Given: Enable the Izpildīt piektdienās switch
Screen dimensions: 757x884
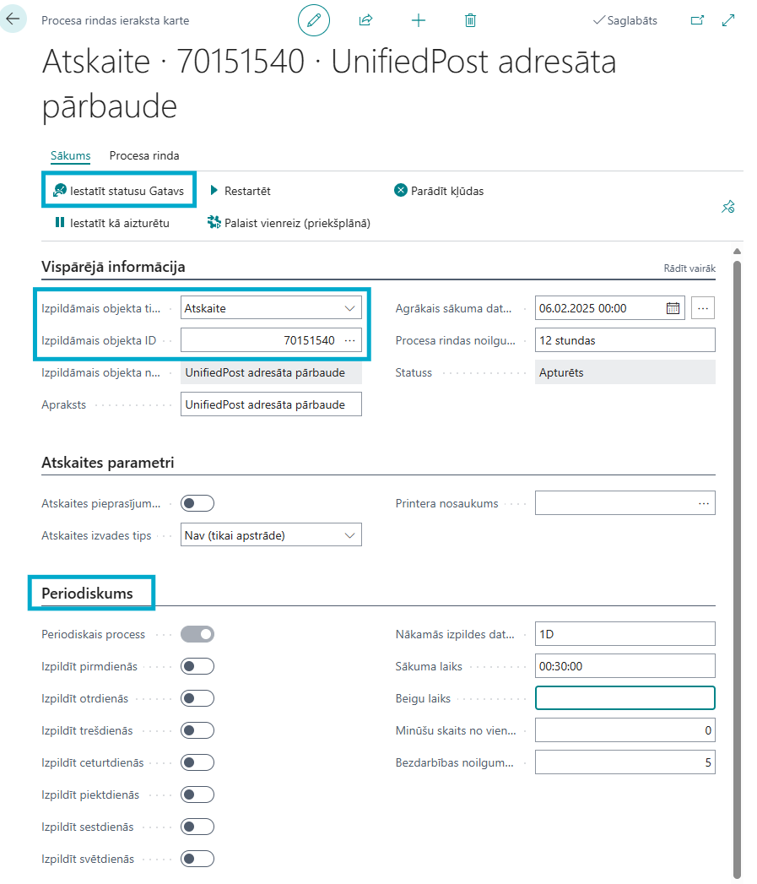Looking at the screenshot, I should (197, 795).
